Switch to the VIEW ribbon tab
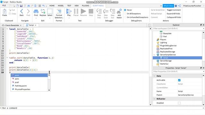Image resolution: width=205 pixels, height=115 pixels. click(x=77, y=6)
